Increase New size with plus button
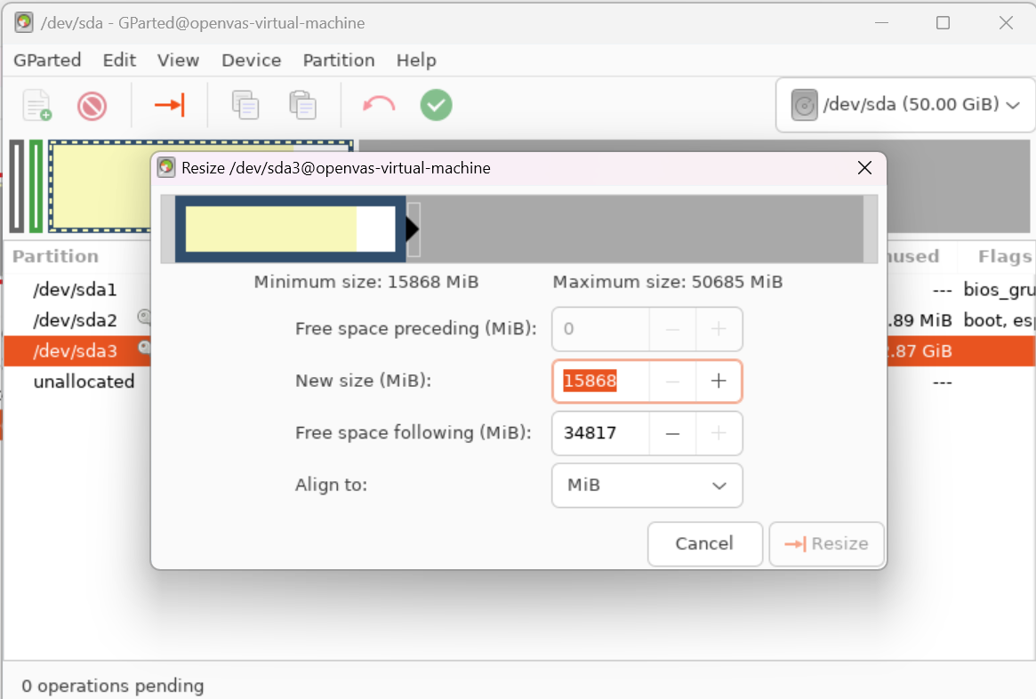 point(719,382)
